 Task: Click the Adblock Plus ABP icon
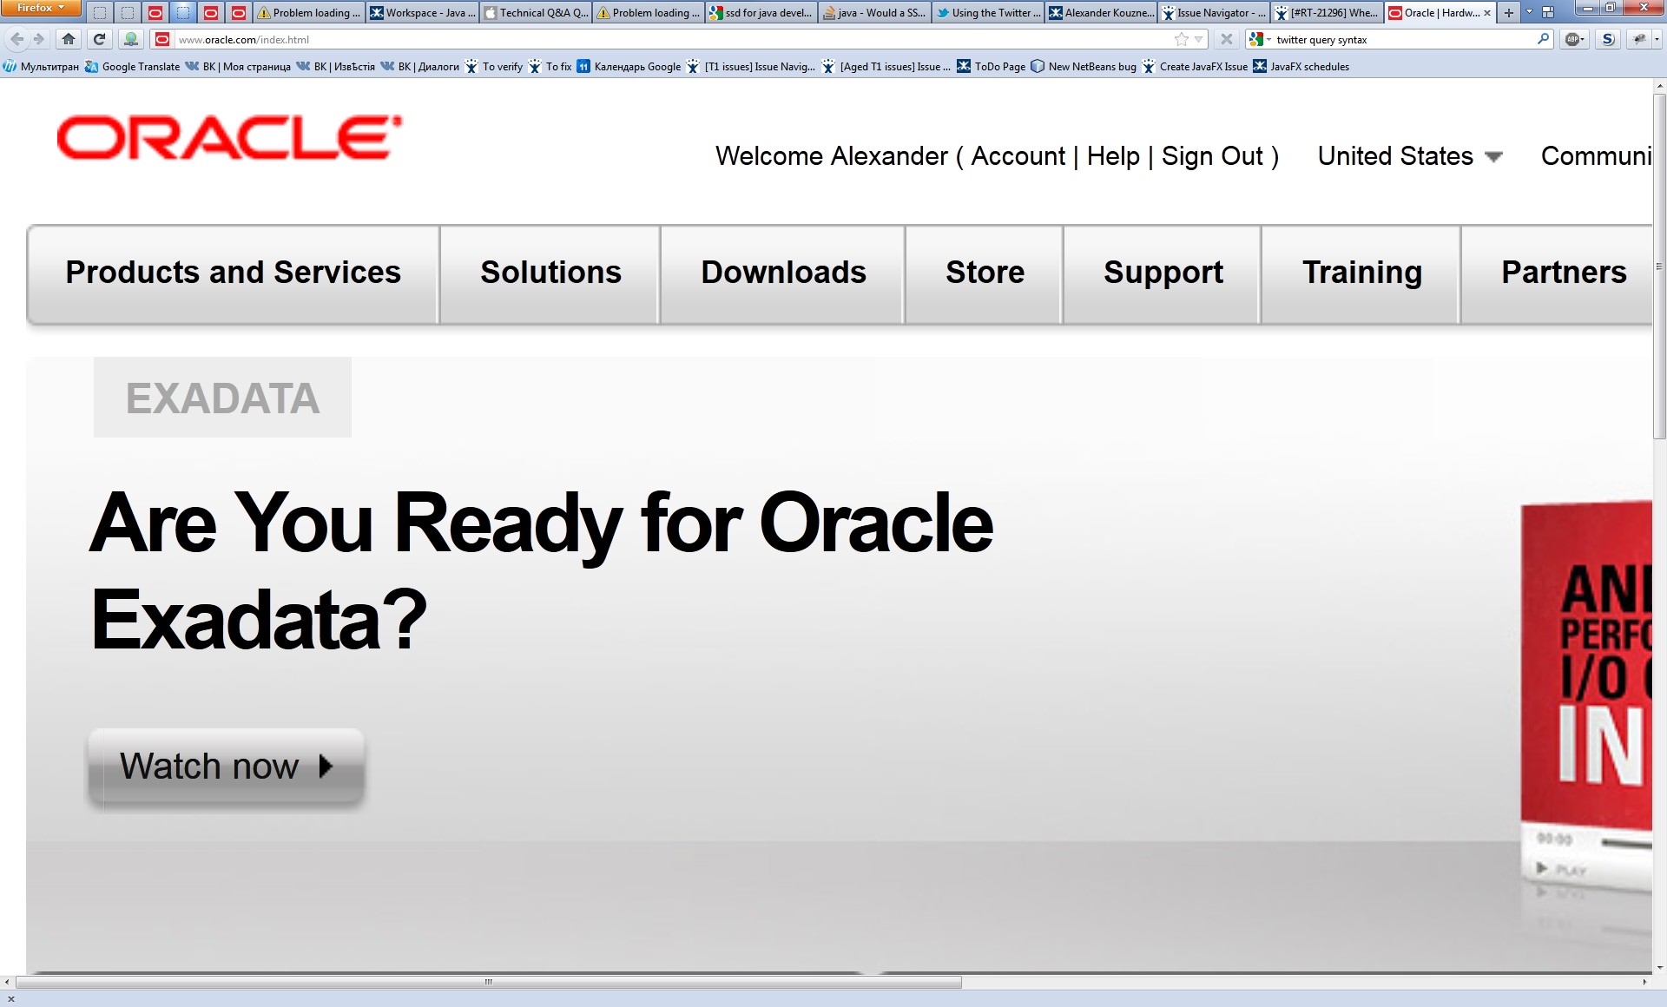point(1573,39)
